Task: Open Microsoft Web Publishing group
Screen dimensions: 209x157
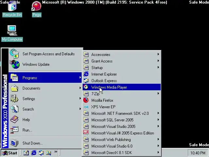Action: point(122,139)
